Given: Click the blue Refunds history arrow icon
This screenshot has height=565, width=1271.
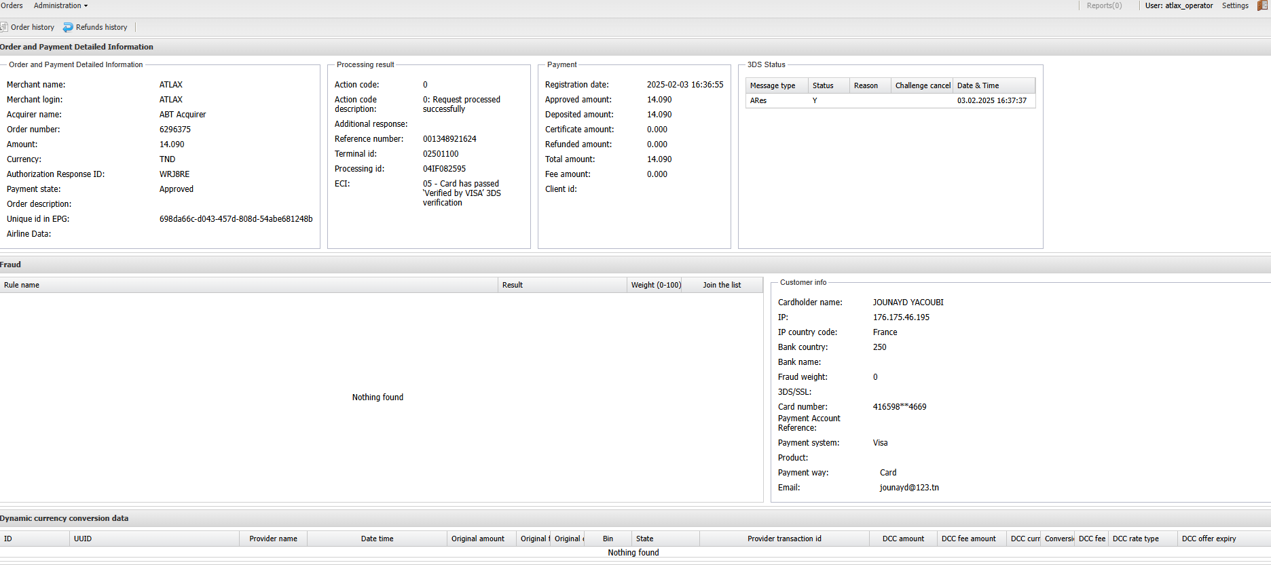Looking at the screenshot, I should click(68, 27).
